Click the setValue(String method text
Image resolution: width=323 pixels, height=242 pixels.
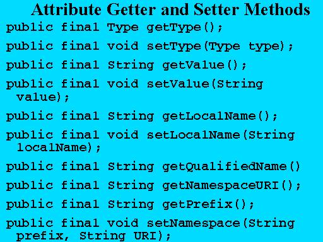tap(205, 84)
